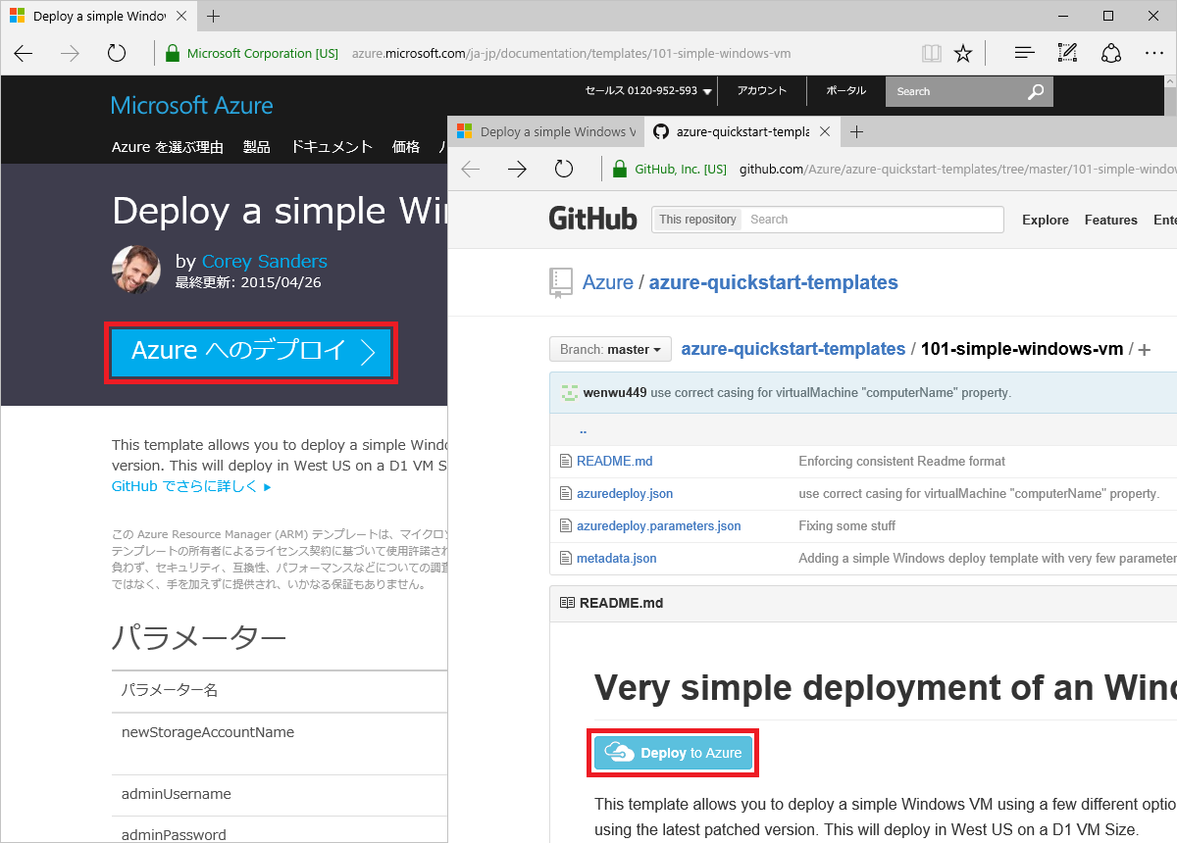
Task: Close the azure-quickstart-templates tab
Action: pos(824,131)
